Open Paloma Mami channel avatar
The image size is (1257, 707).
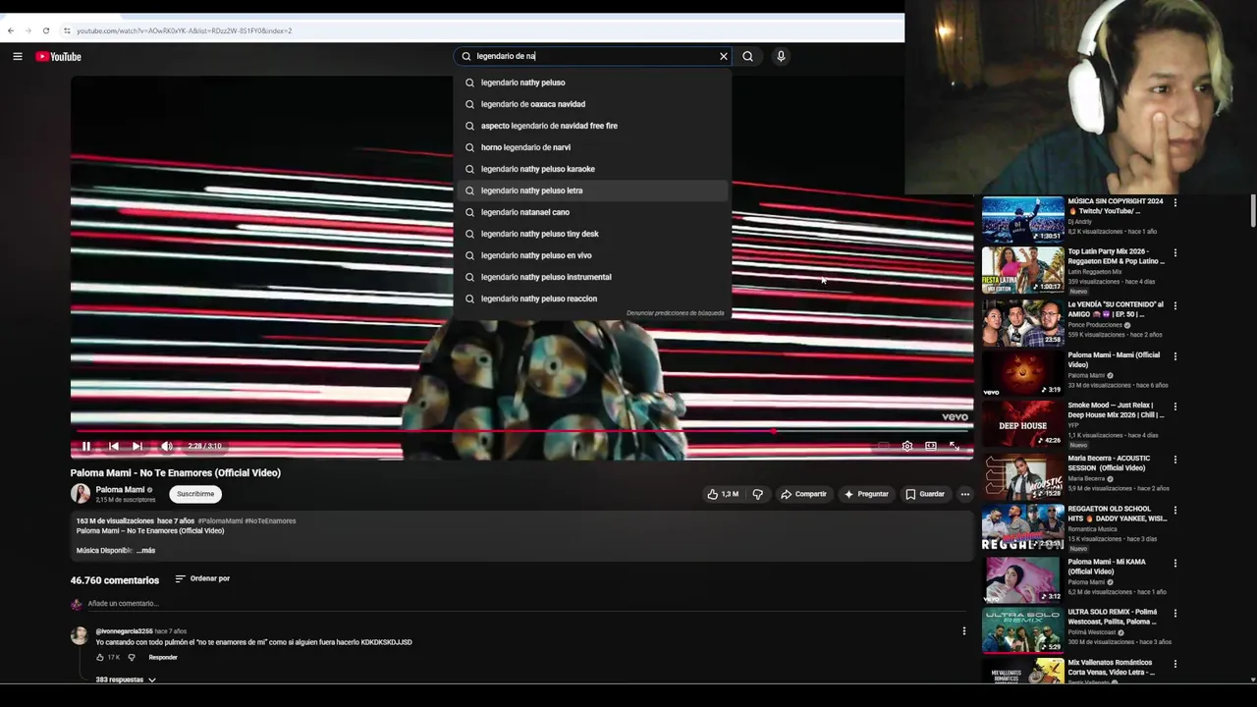tap(81, 494)
